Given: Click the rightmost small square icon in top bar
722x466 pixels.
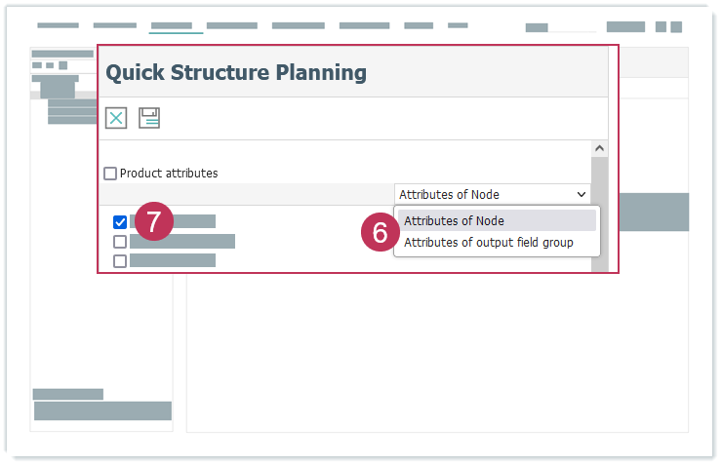Looking at the screenshot, I should click(676, 27).
